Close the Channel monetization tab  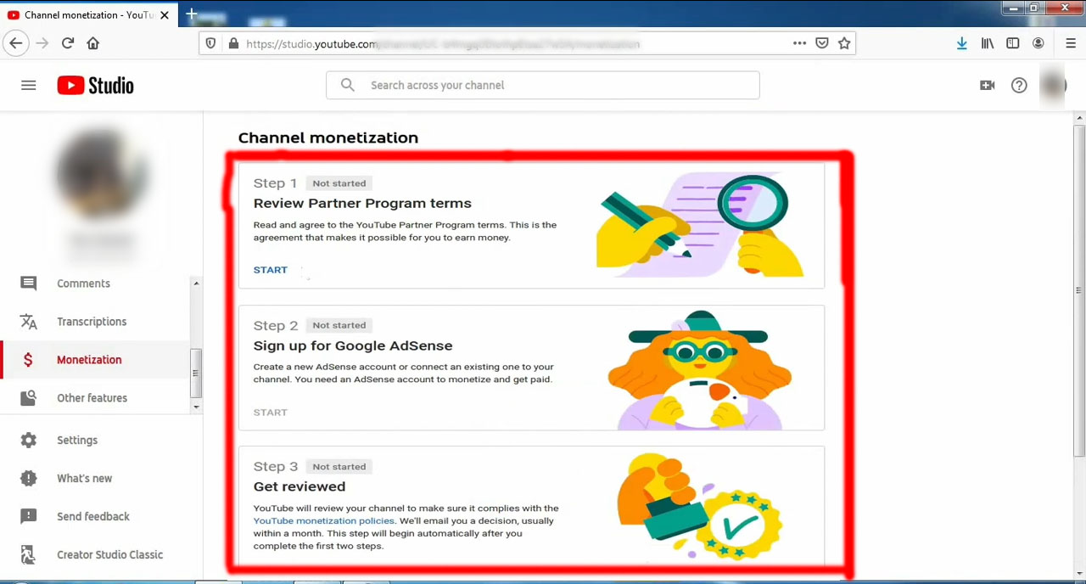[x=165, y=15]
